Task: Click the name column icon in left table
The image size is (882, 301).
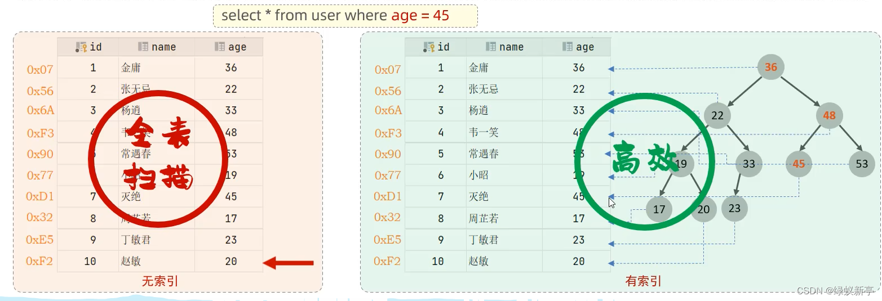Action: point(143,47)
